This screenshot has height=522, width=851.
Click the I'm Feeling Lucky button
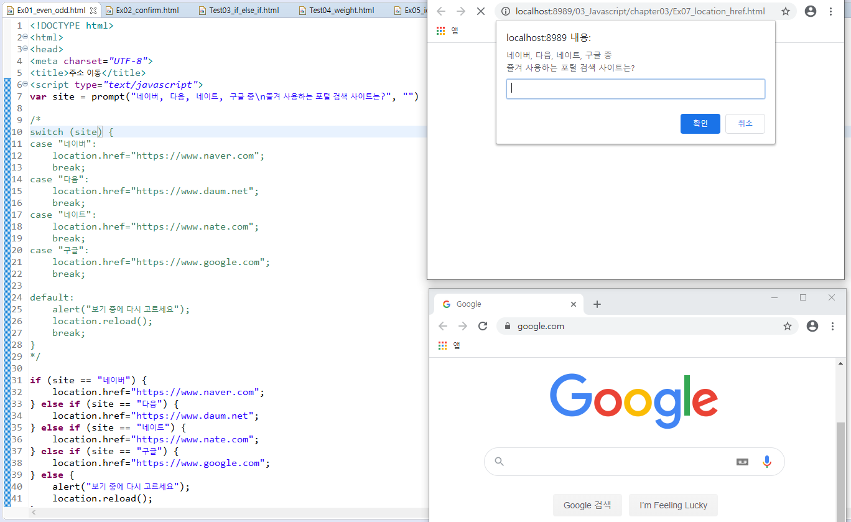[673, 505]
